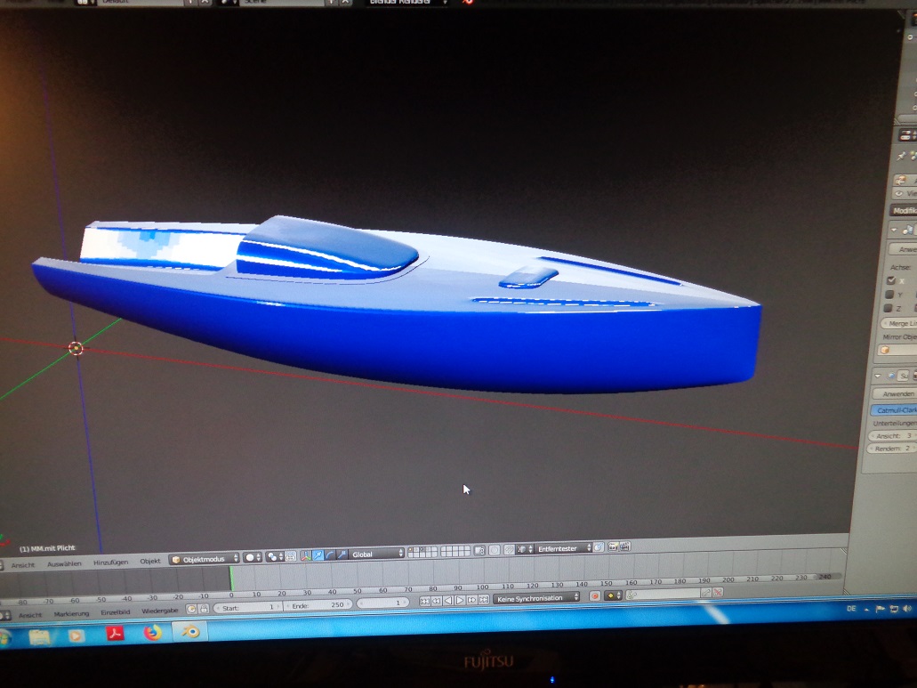Click the Blender icon in the Windows taskbar
Image resolution: width=917 pixels, height=688 pixels.
pyautogui.click(x=190, y=631)
